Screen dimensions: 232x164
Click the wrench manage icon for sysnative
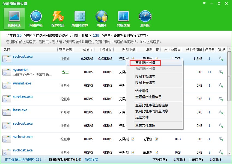click(221, 72)
